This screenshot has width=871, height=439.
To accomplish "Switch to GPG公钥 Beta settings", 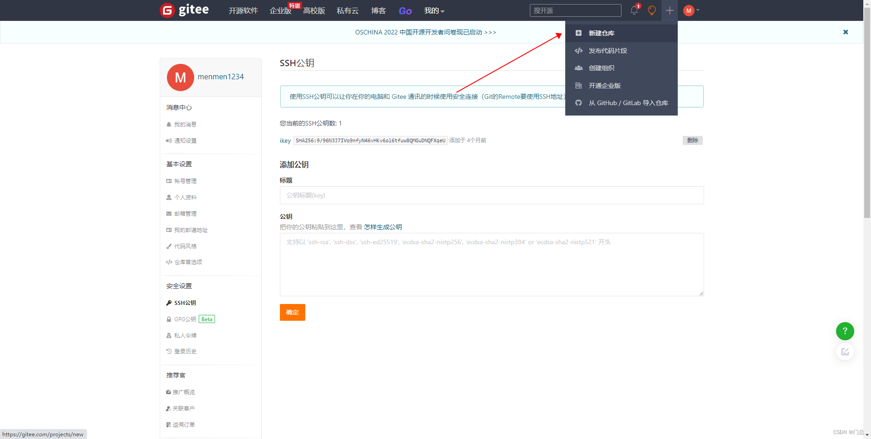I will pyautogui.click(x=184, y=319).
